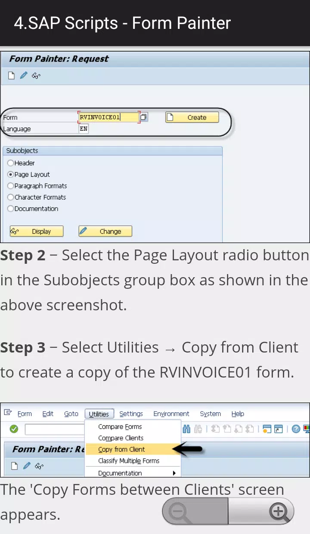Click the binoculars Find icon
The width and height of the screenshot is (310, 534).
[186, 429]
